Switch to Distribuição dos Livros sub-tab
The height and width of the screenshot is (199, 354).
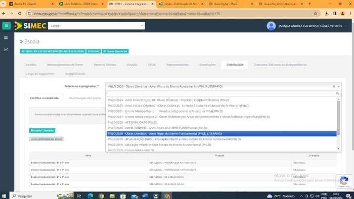tap(85, 98)
